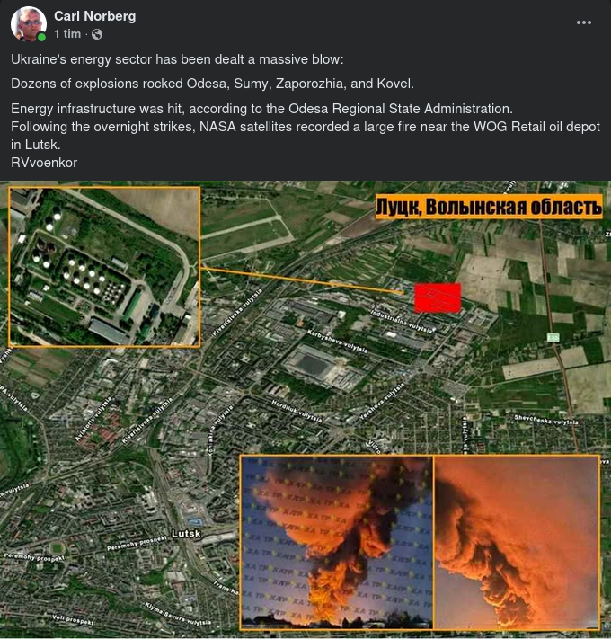Click the green highway marker on map
611x639 pixels.
coord(553,337)
